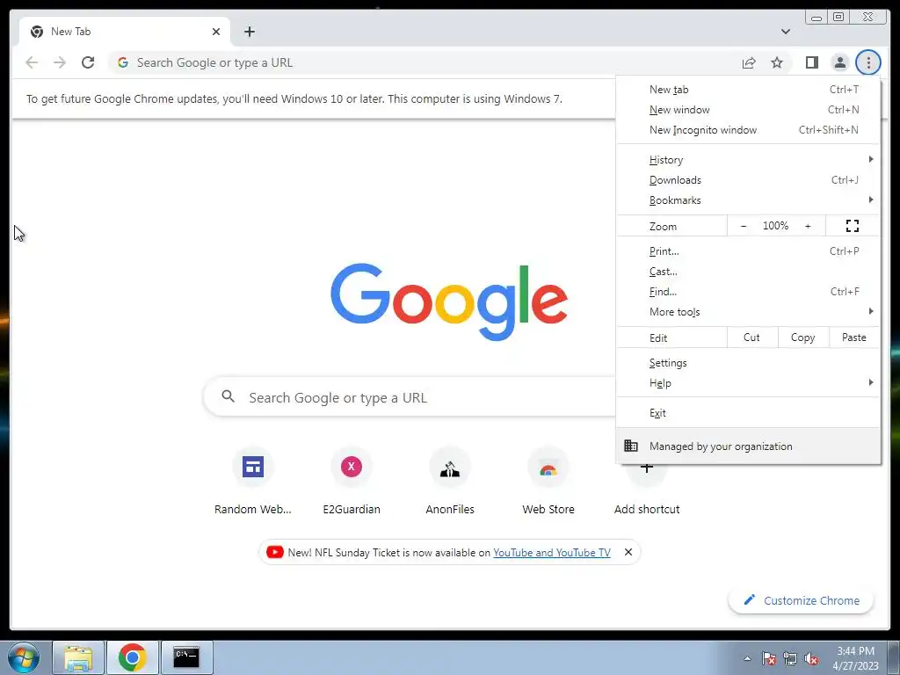This screenshot has height=675, width=900.
Task: Click the Google search box on page
Action: (x=410, y=396)
